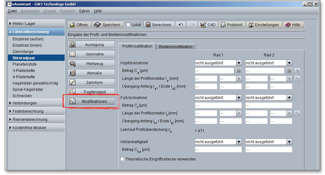Open Höhenballigkeit dropdown for Rad 1
Viewport: 325px width, 175px height.
tap(239, 142)
